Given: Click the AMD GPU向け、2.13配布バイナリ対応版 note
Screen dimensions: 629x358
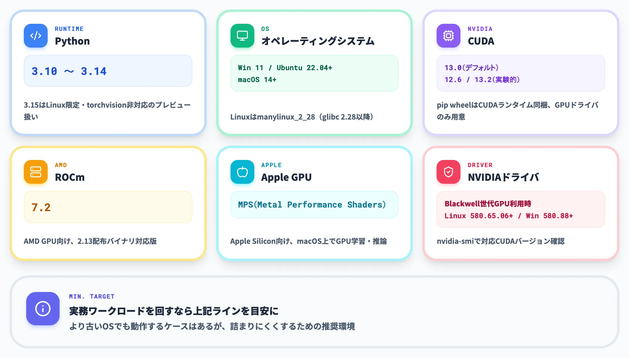Looking at the screenshot, I should pyautogui.click(x=90, y=241).
